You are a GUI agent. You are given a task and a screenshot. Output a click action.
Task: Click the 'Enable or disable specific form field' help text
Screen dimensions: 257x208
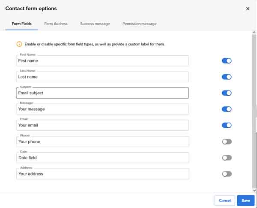[x=94, y=44]
